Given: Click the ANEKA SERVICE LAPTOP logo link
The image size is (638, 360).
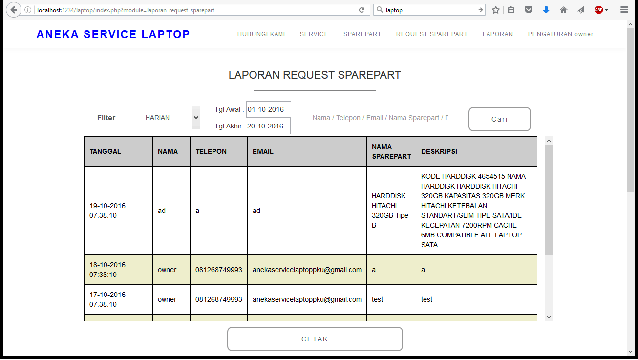Looking at the screenshot, I should pos(113,34).
